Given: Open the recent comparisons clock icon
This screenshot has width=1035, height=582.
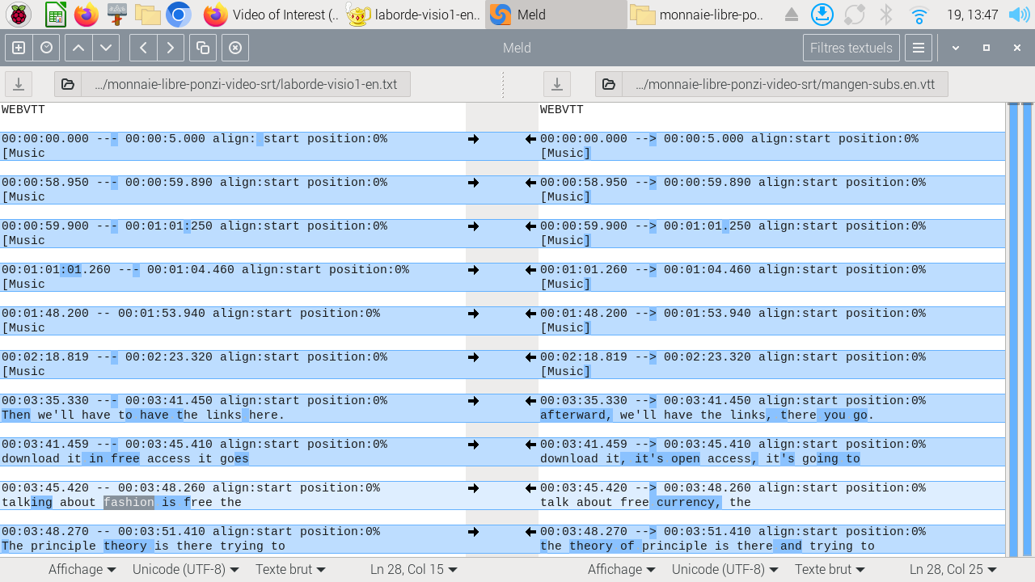Looking at the screenshot, I should pos(46,48).
